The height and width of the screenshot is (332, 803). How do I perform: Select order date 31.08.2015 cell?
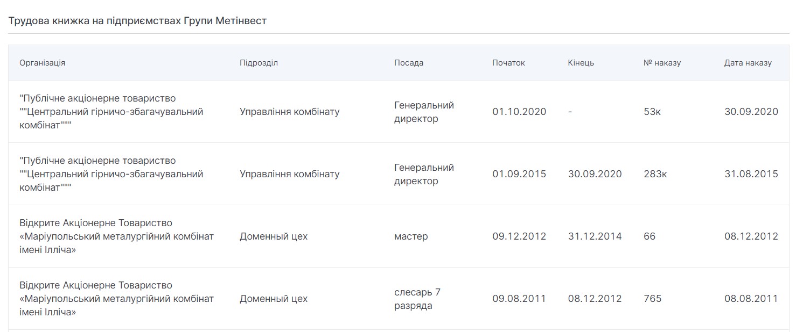pyautogui.click(x=751, y=174)
